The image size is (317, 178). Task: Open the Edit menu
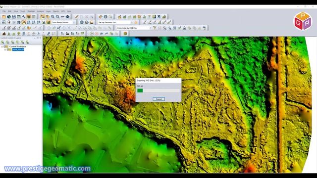10,11
